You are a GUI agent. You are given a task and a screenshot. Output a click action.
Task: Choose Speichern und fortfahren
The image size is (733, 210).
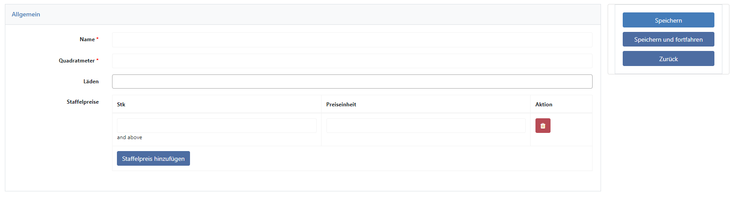coord(668,39)
